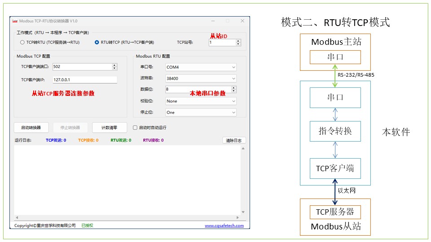Select the TCP转RTU mode radio button

22,43
